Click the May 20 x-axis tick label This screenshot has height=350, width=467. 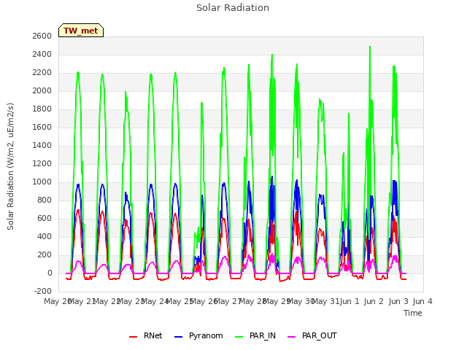(x=58, y=301)
